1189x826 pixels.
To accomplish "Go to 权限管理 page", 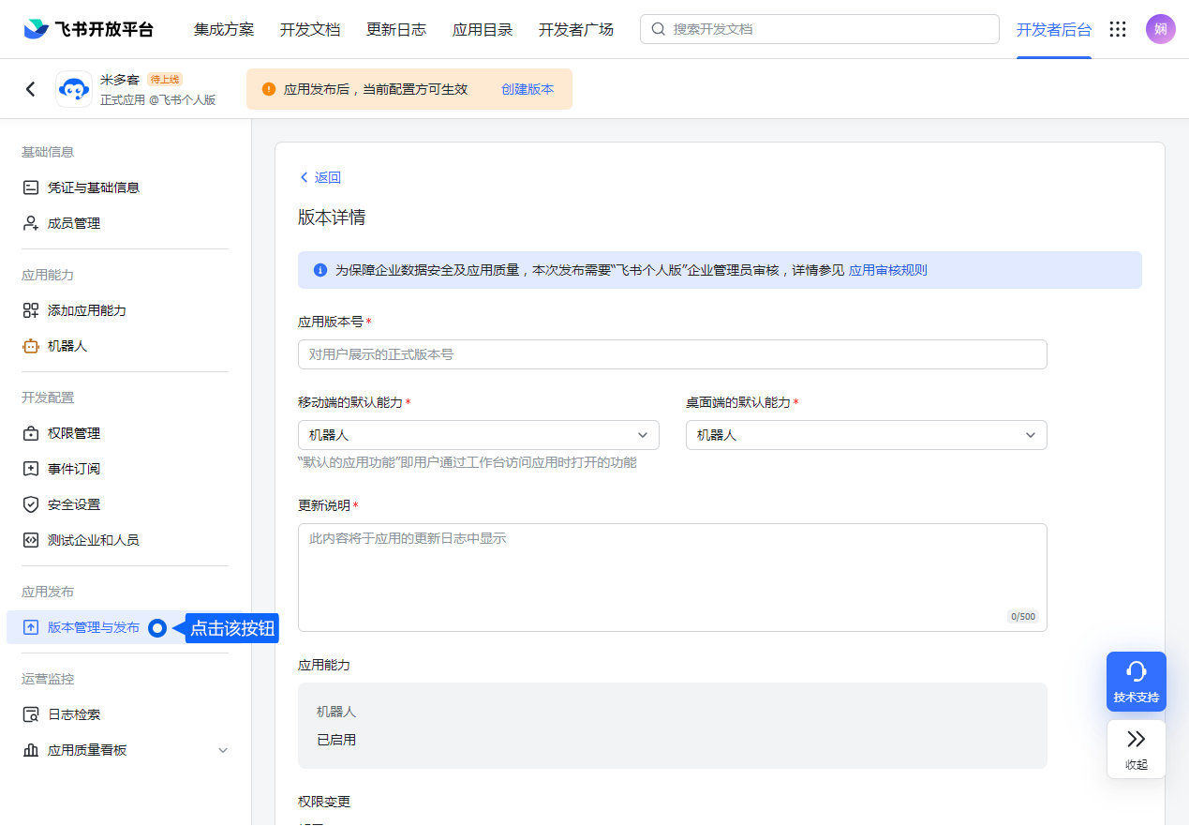I will click(73, 433).
